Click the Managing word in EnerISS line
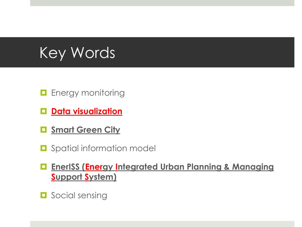The width and height of the screenshot is (302, 227). click(x=253, y=167)
